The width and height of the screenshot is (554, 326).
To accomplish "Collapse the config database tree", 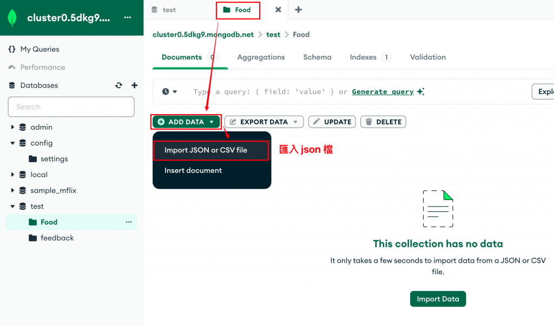I will [12, 143].
